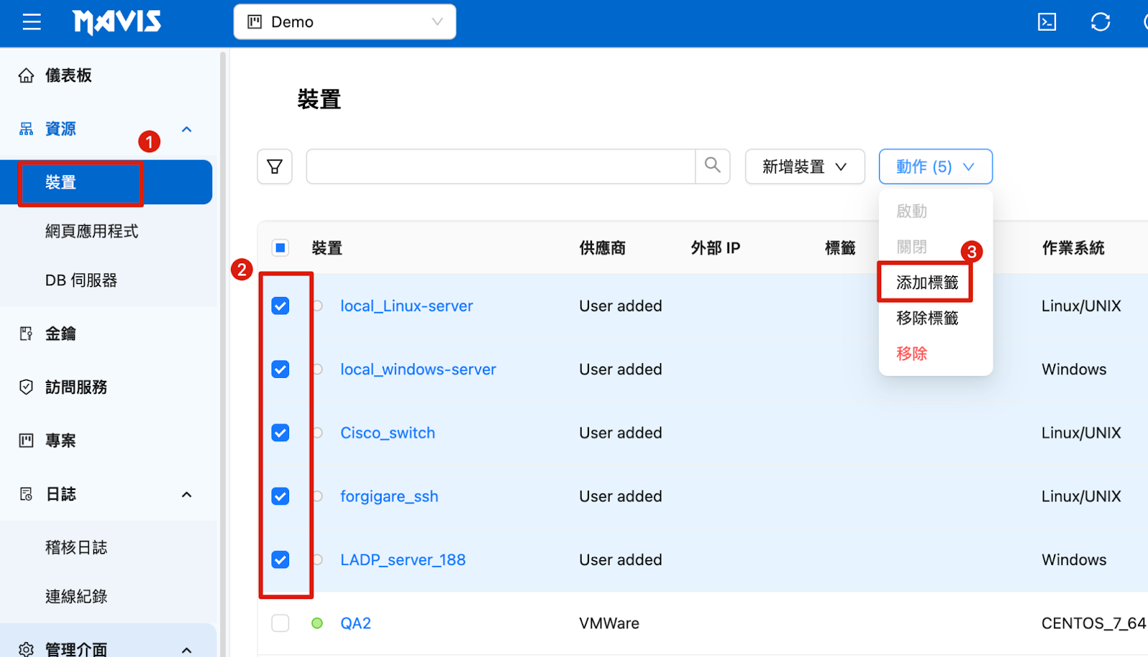1148x657 pixels.
Task: Click the filter funnel icon
Action: [275, 166]
